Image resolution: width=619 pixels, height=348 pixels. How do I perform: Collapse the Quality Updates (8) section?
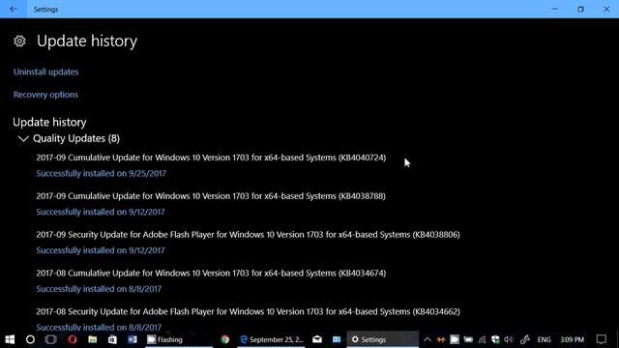[x=23, y=138]
